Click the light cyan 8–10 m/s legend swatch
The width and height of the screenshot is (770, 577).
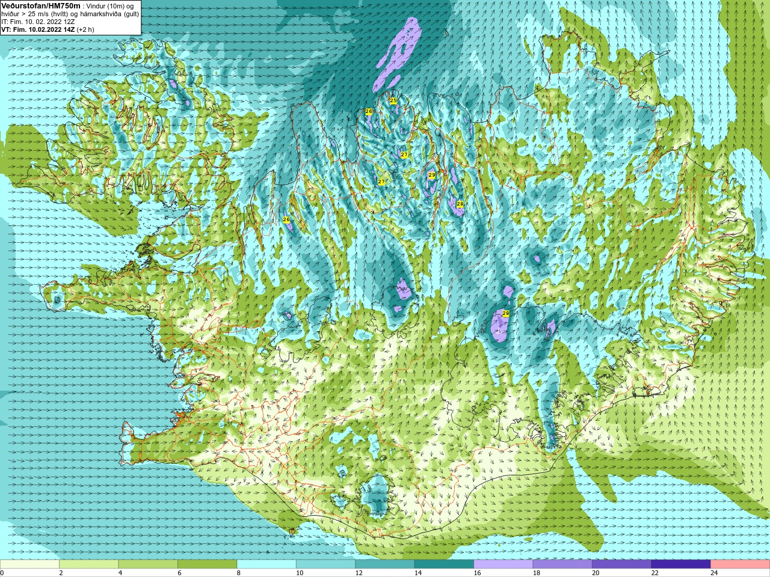point(266,564)
